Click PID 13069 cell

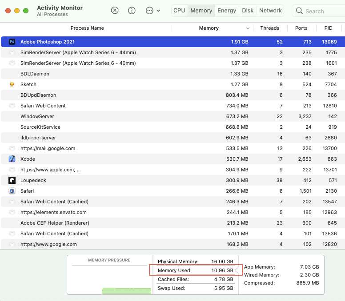point(329,42)
